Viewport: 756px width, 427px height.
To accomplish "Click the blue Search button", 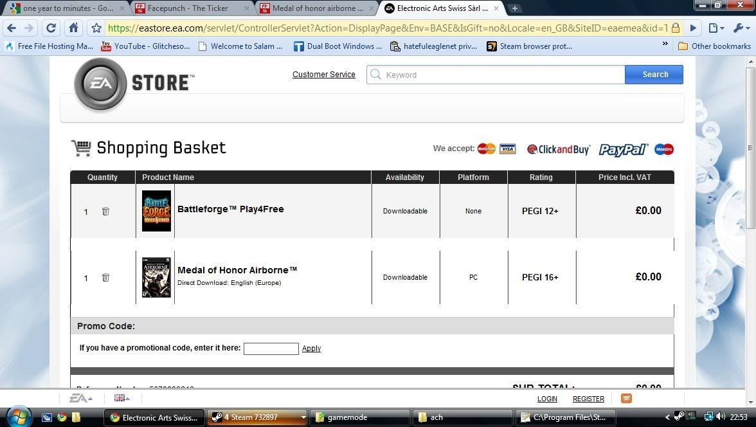I will 654,75.
